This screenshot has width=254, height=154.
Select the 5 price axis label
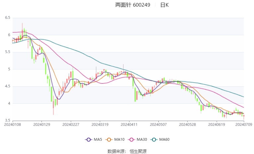click(9, 69)
